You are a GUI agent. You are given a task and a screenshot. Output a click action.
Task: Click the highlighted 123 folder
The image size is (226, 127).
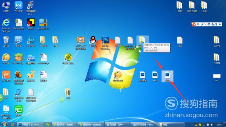point(143,41)
